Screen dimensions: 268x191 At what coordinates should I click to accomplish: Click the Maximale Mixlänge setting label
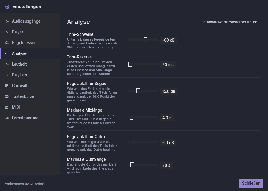[85, 110]
